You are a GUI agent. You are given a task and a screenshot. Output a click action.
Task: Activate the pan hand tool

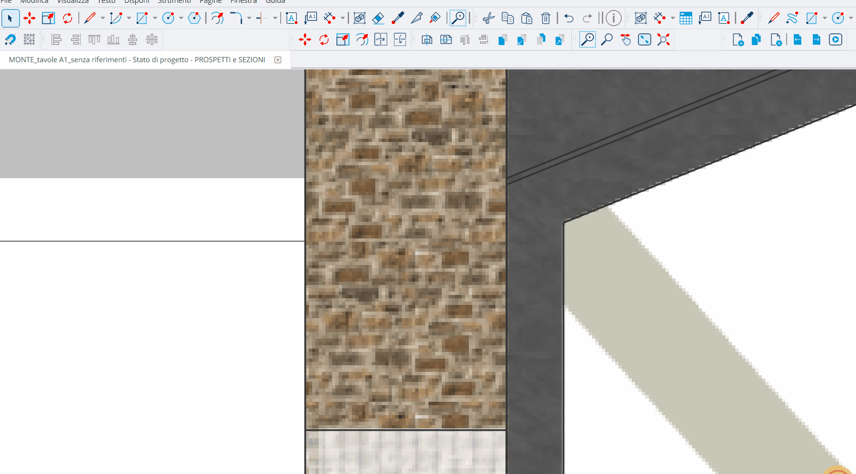point(626,40)
